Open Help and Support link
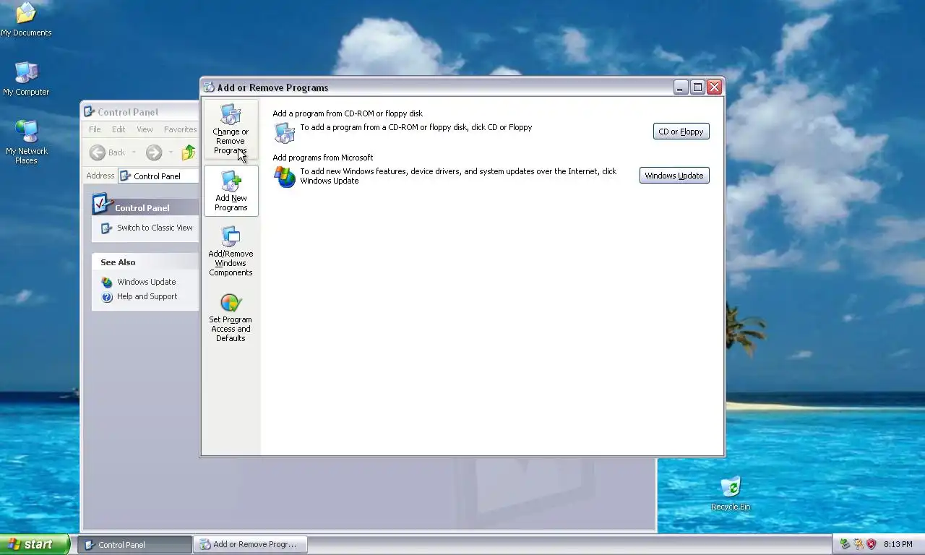The width and height of the screenshot is (925, 555). click(x=147, y=296)
